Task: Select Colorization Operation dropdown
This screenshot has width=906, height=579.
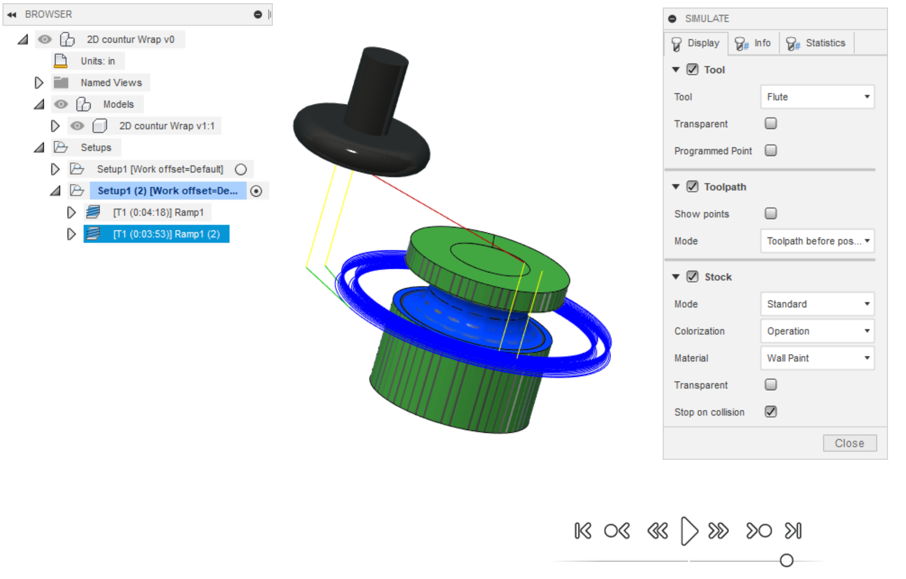Action: pyautogui.click(x=819, y=331)
